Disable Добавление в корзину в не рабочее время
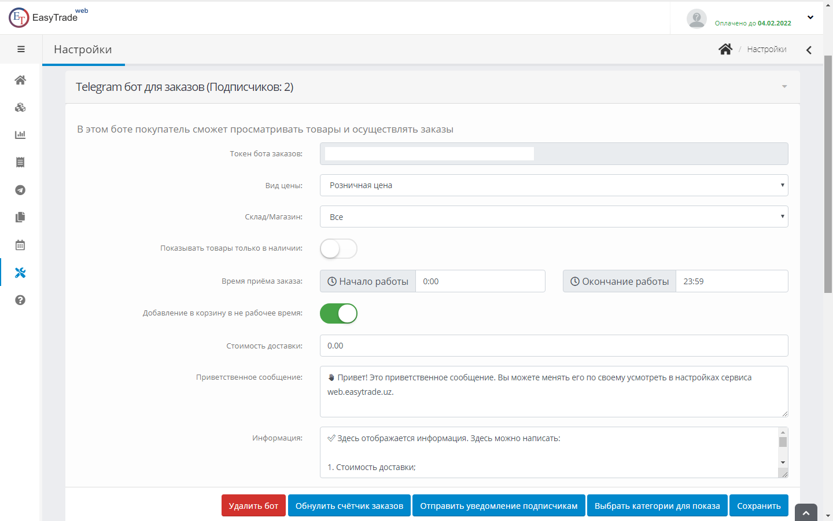This screenshot has width=833, height=521. pyautogui.click(x=338, y=314)
